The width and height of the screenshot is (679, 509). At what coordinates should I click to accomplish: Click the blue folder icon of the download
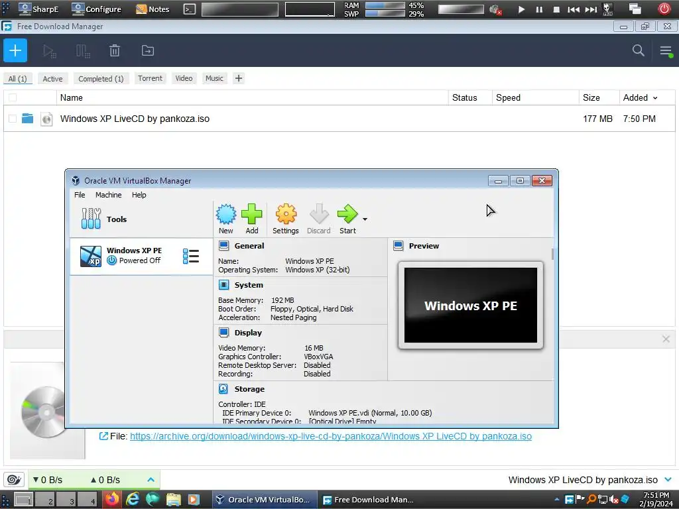pyautogui.click(x=27, y=118)
